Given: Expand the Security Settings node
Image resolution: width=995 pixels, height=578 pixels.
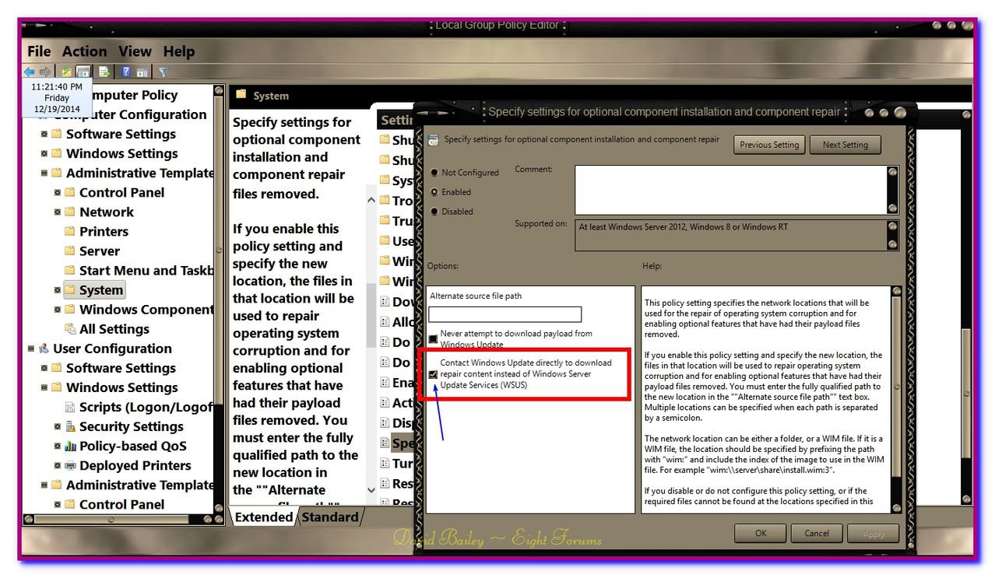Looking at the screenshot, I should coord(58,426).
